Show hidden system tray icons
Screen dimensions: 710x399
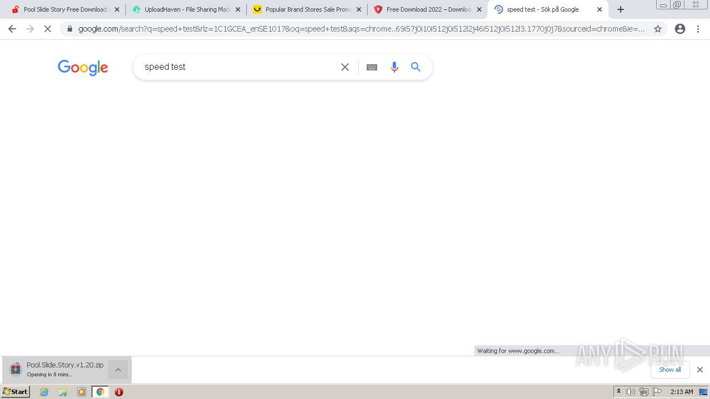(618, 392)
